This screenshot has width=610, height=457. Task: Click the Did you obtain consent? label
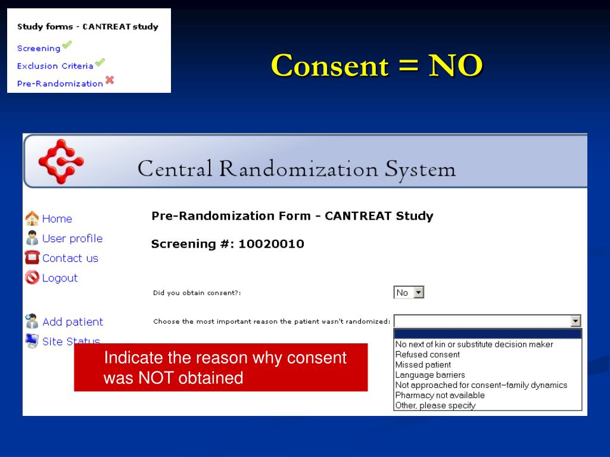point(197,293)
